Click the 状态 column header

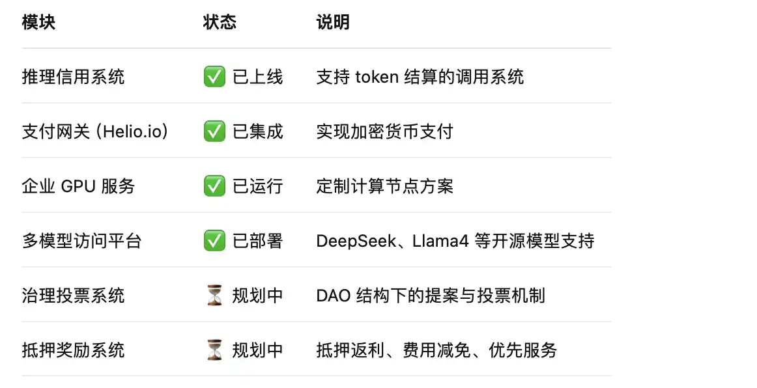(220, 23)
